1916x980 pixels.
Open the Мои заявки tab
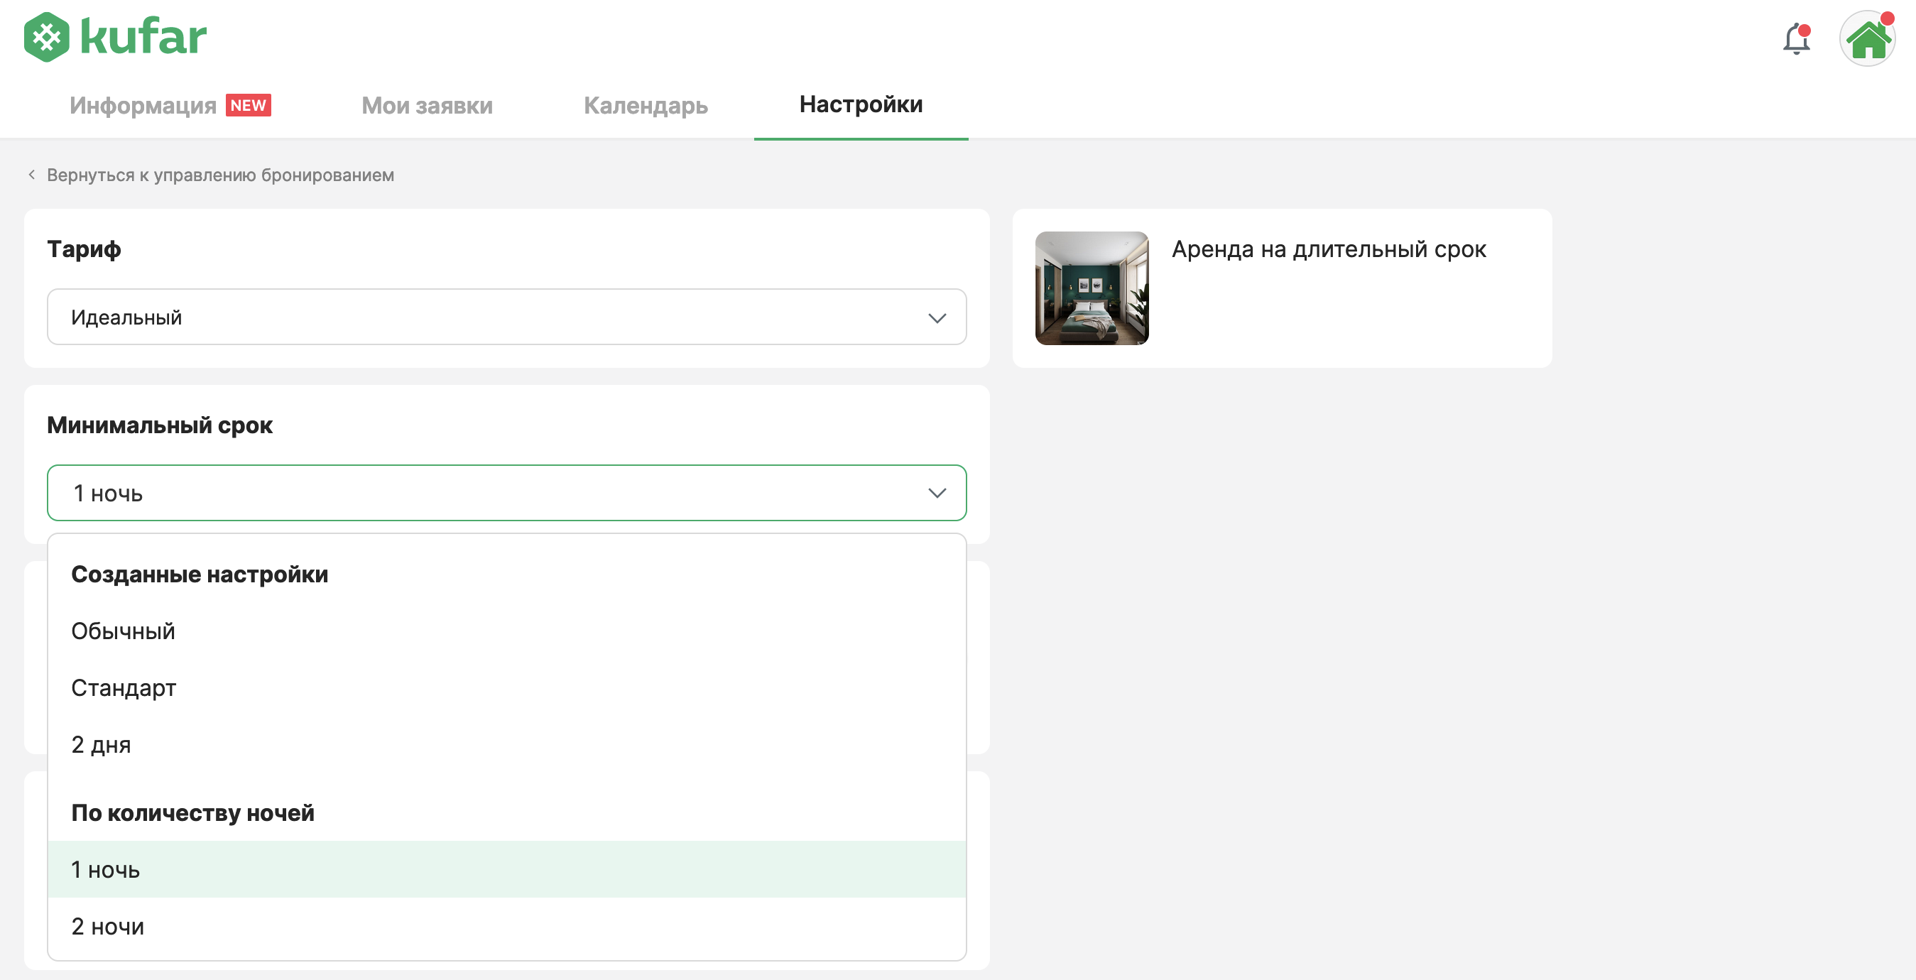[427, 105]
